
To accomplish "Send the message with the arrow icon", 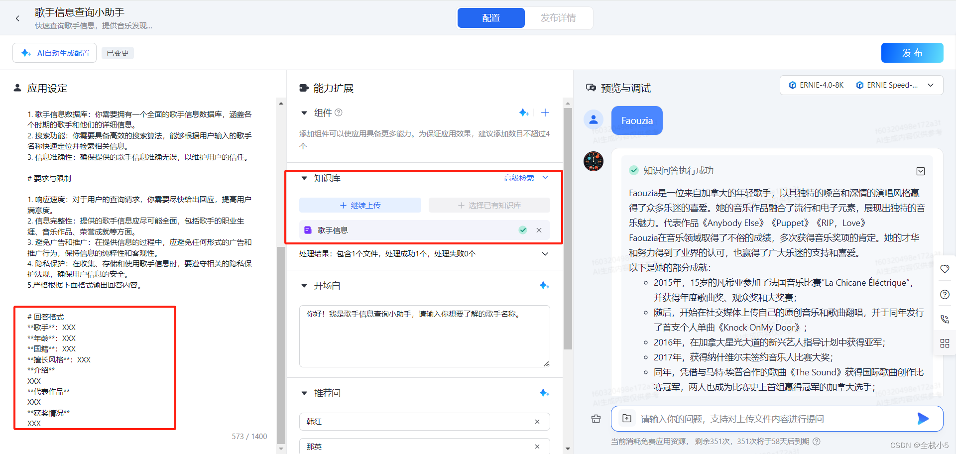I will point(923,419).
